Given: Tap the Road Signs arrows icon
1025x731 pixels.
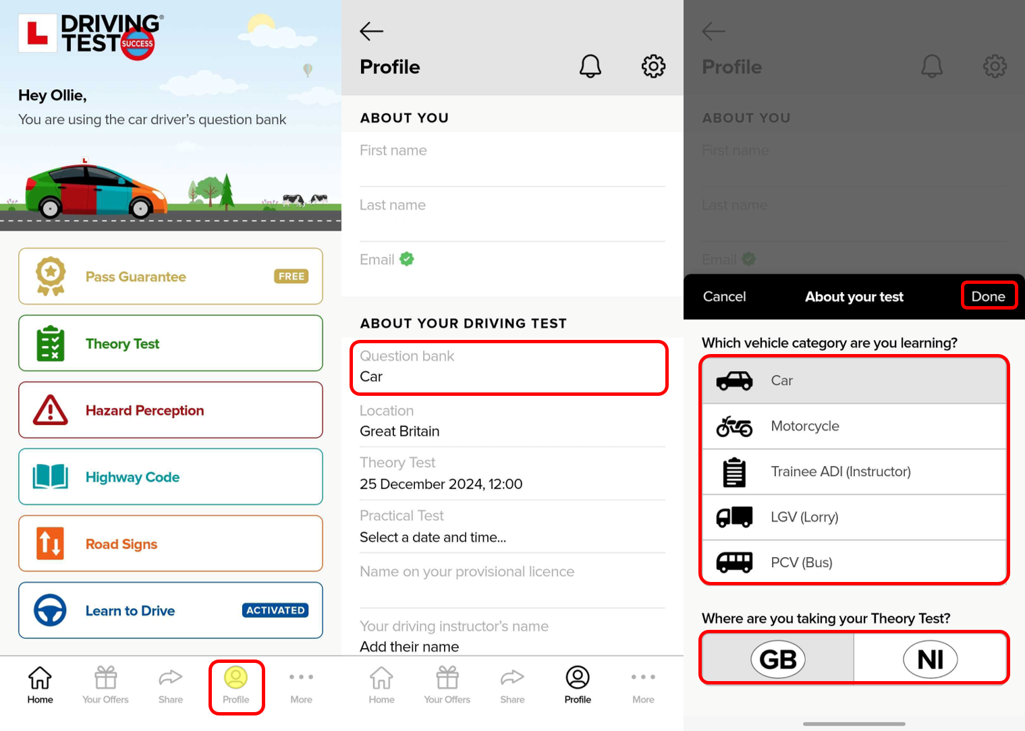Looking at the screenshot, I should [x=51, y=544].
